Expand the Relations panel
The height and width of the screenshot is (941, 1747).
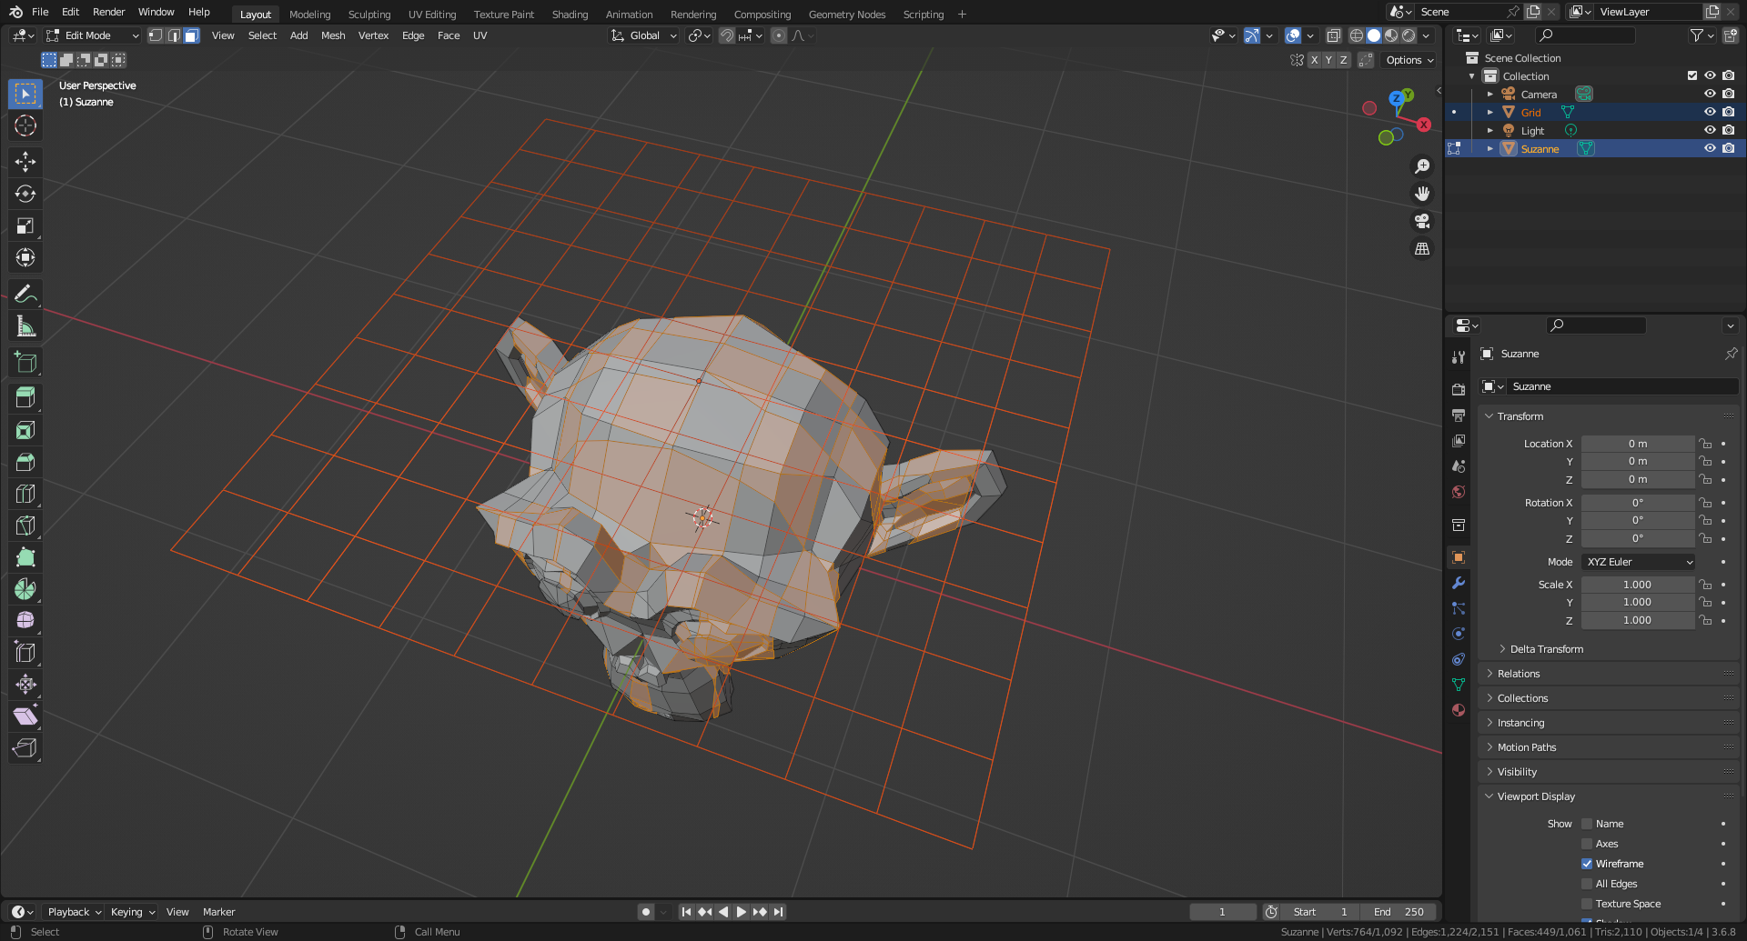(1518, 674)
